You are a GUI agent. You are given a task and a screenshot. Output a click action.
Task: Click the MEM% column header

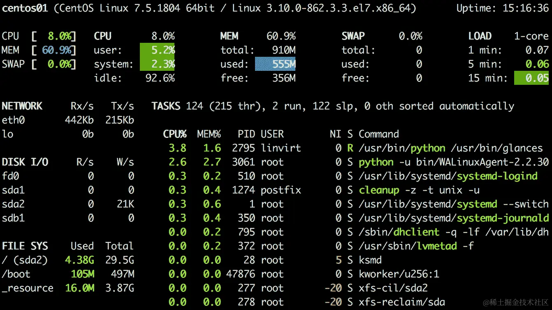[209, 134]
